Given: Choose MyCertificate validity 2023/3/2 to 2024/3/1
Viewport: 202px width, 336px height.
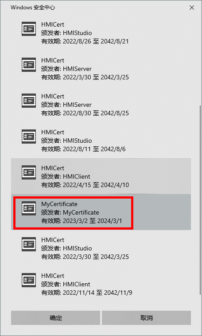Looking at the screenshot, I should pos(82,221).
